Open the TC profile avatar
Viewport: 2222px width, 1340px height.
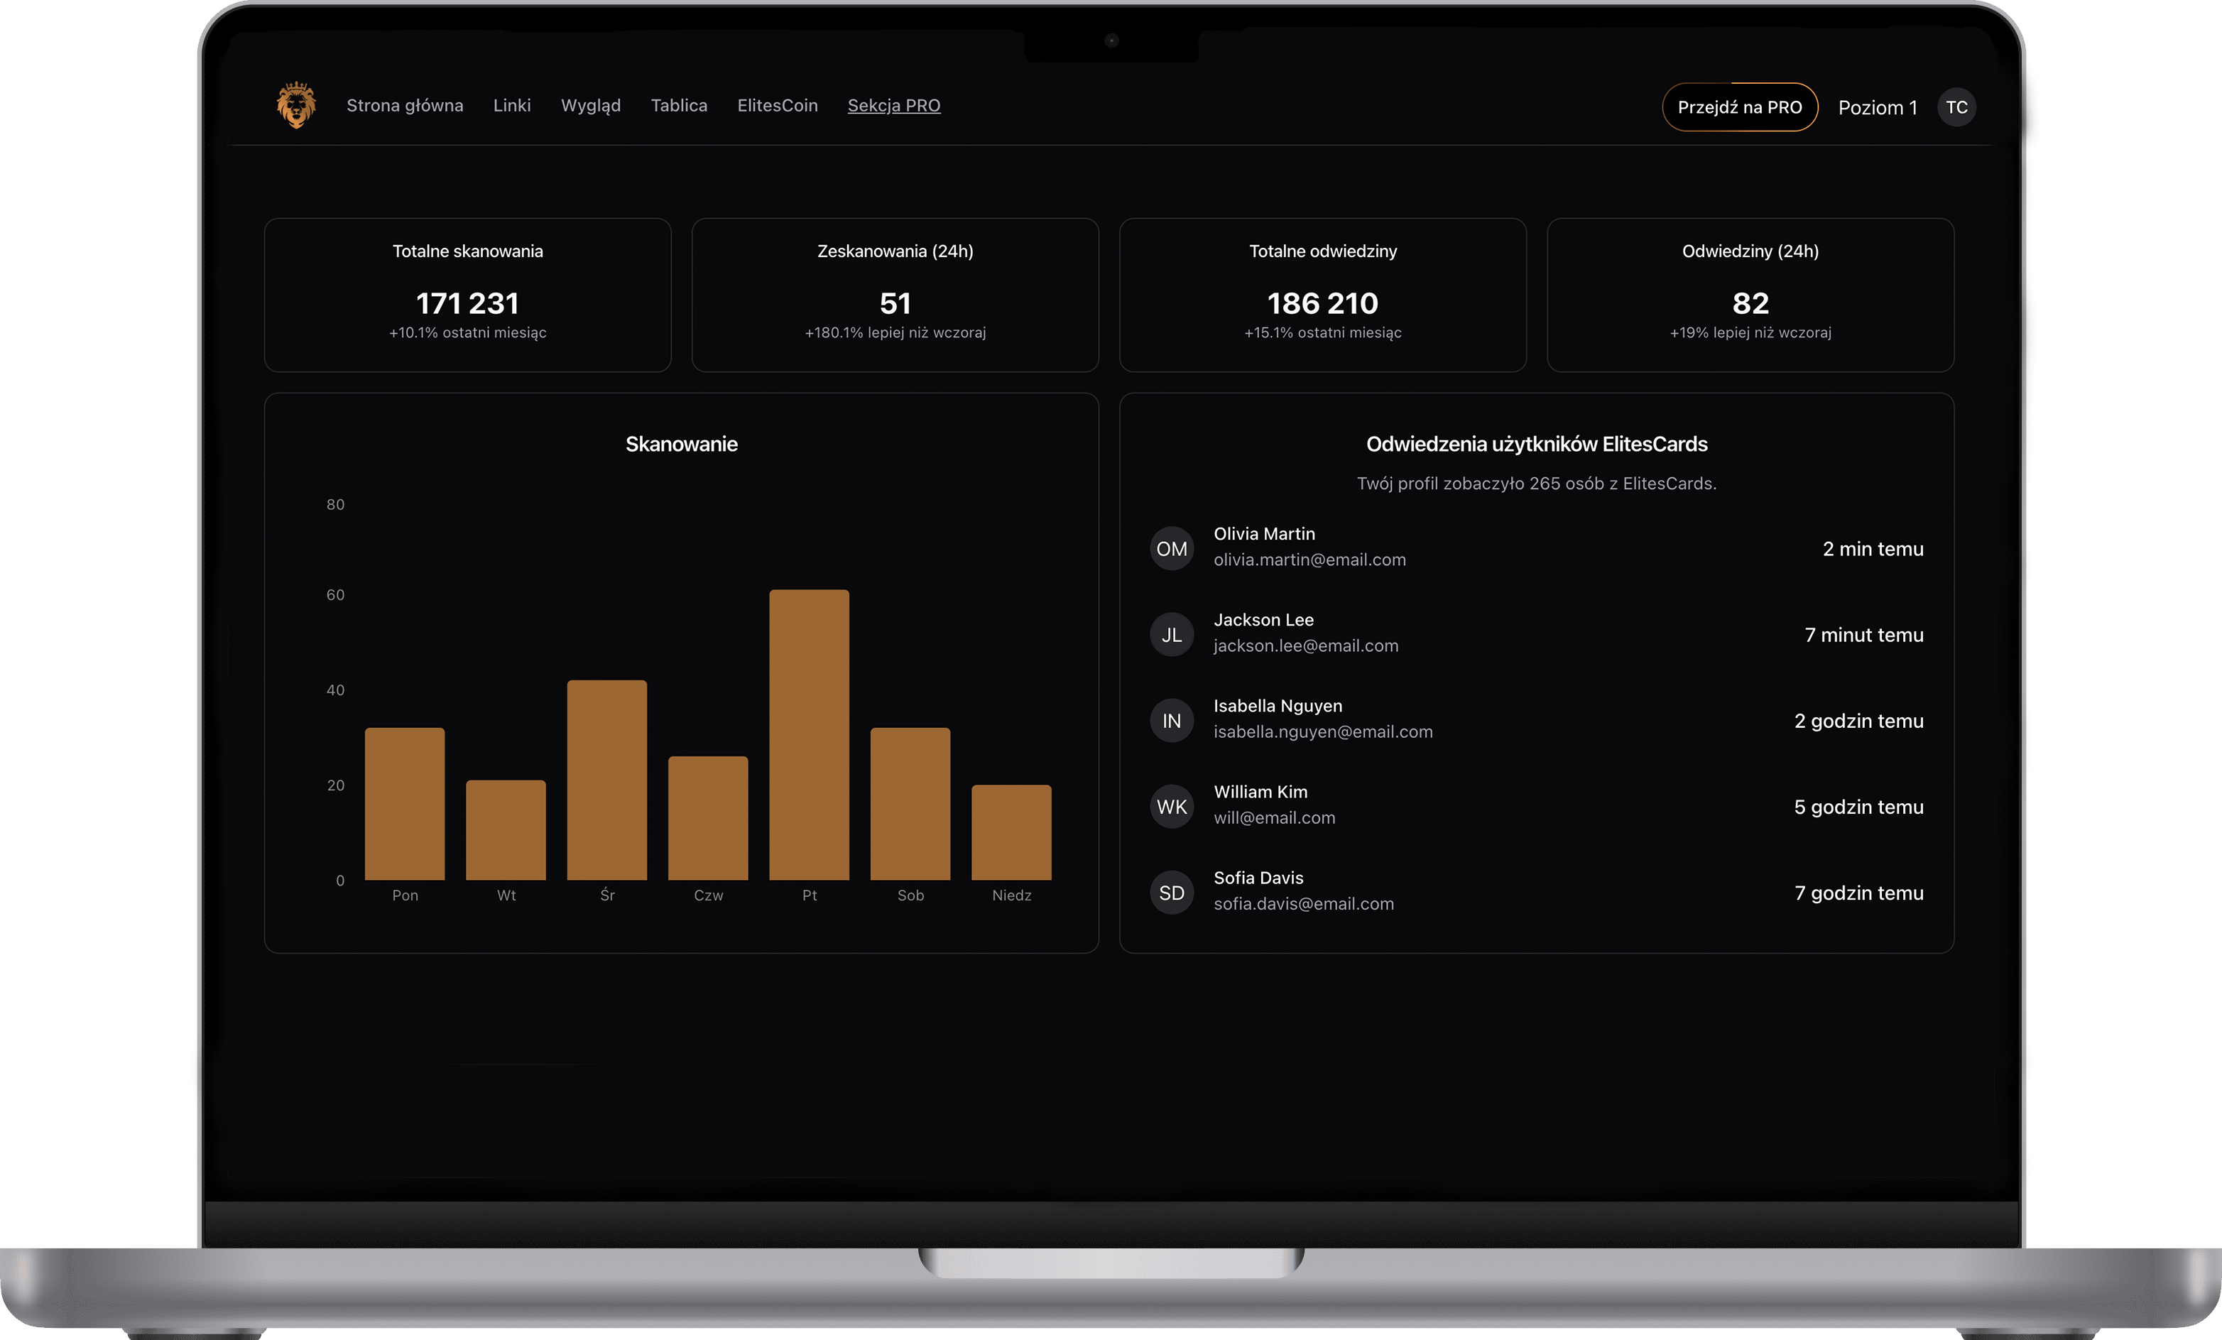click(x=1956, y=107)
